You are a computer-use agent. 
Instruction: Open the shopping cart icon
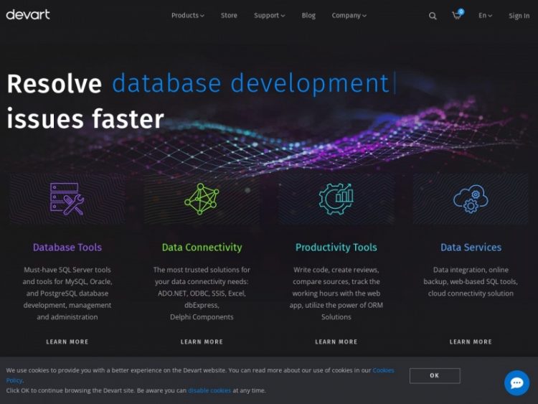456,15
